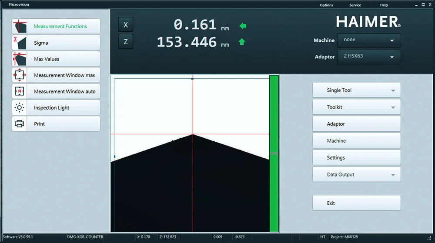This screenshot has height=243, width=435.
Task: Select the Z axis button
Action: 126,42
